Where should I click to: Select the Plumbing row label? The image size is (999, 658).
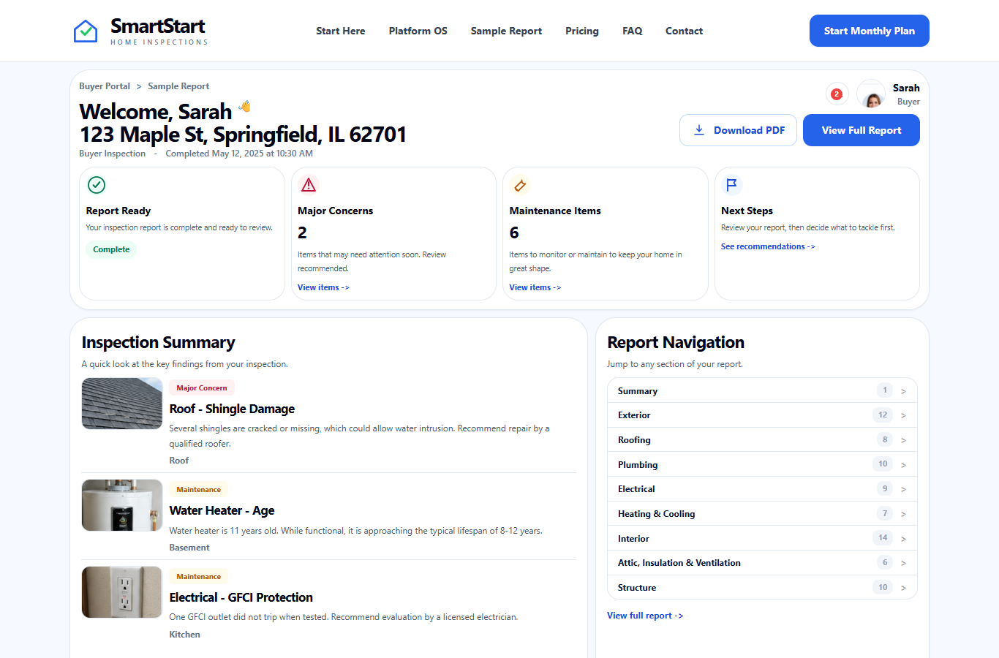point(638,465)
